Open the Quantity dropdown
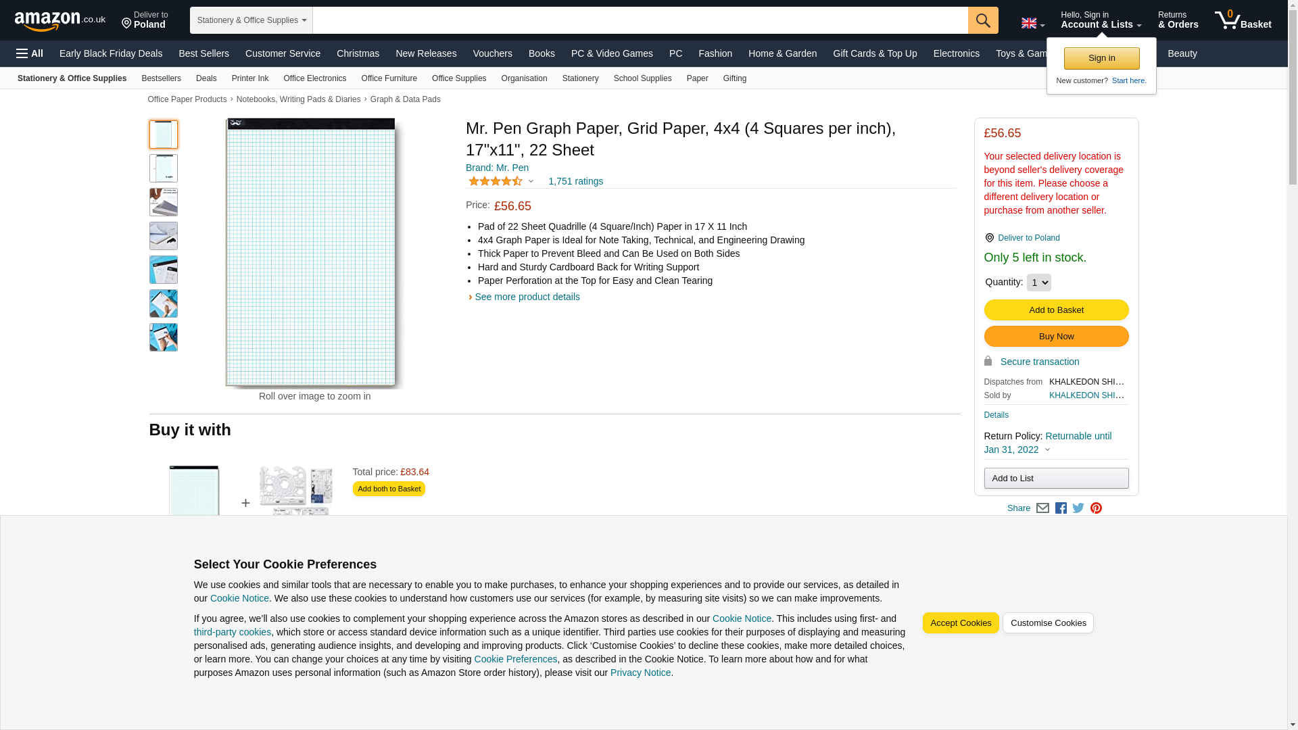Screen dimensions: 1298x730 point(1038,283)
